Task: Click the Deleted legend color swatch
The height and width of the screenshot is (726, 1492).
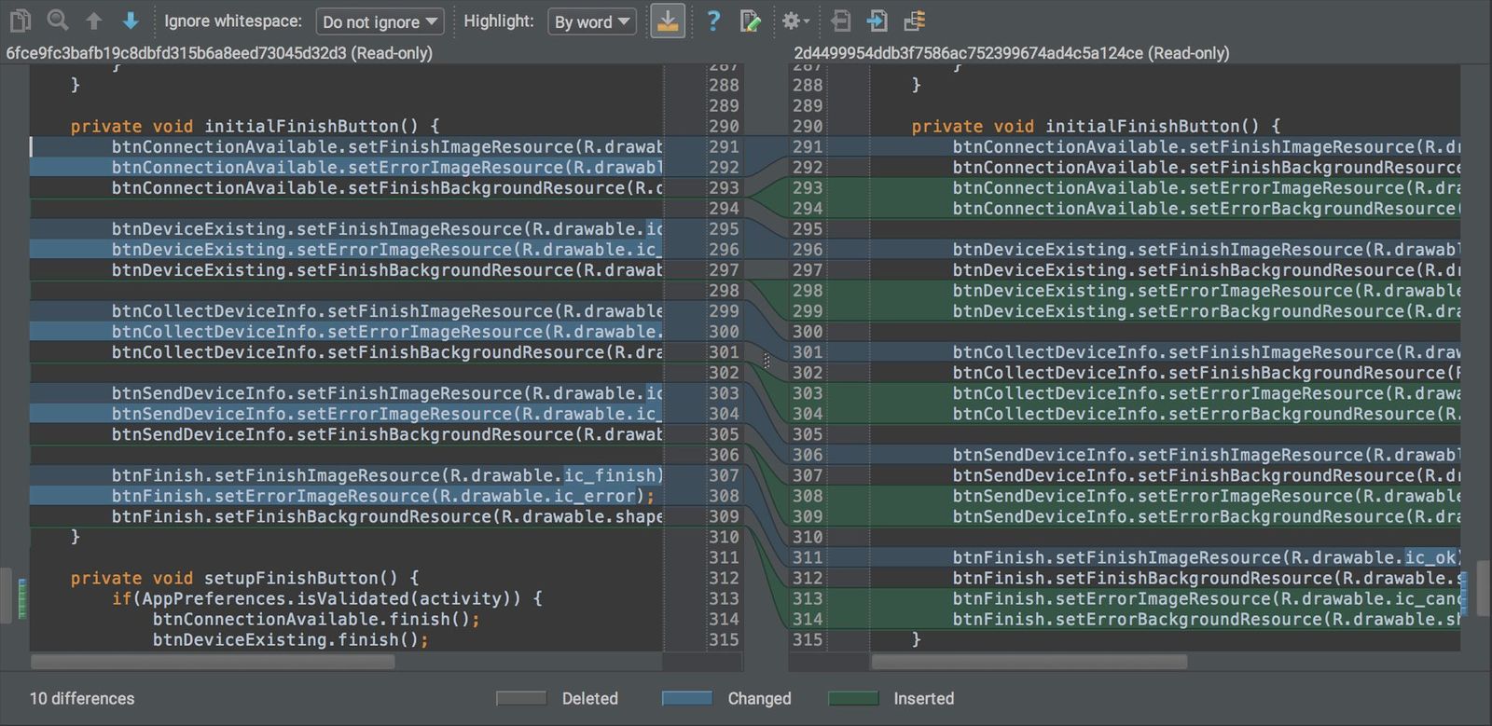Action: coord(521,698)
